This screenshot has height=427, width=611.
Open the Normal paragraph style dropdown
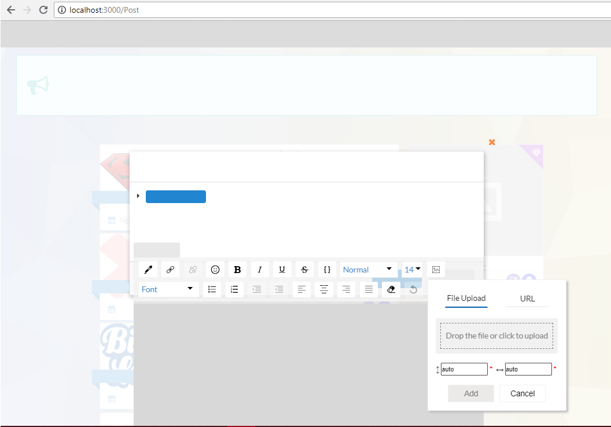tap(369, 269)
